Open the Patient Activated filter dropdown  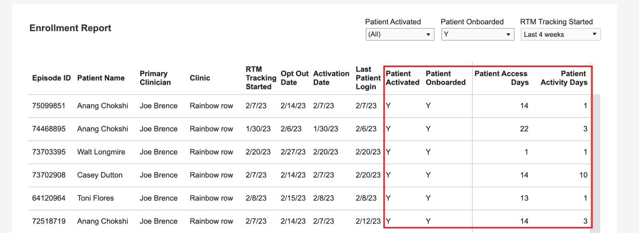[400, 35]
